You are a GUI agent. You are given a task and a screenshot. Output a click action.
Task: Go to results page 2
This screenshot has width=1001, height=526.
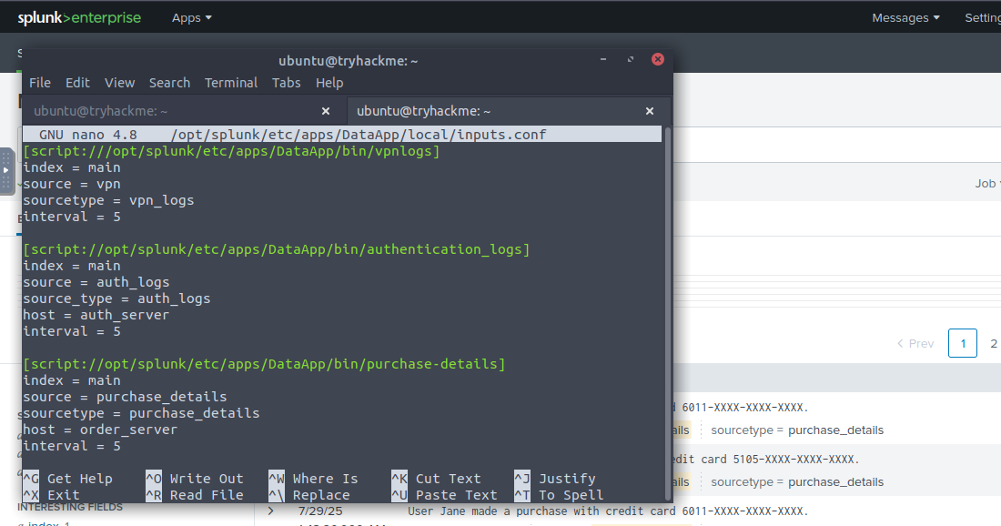tap(994, 343)
